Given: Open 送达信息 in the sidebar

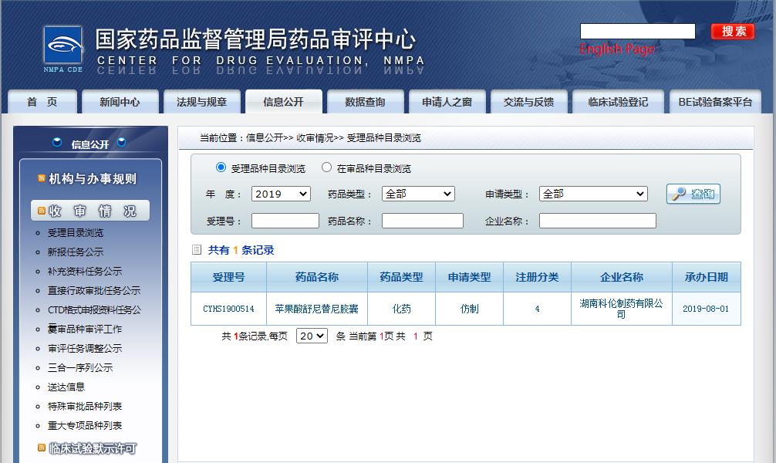Looking at the screenshot, I should pyautogui.click(x=66, y=387).
